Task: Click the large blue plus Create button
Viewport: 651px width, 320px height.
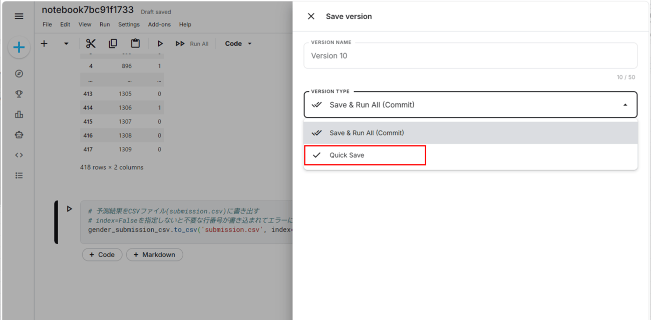Action: tap(19, 47)
